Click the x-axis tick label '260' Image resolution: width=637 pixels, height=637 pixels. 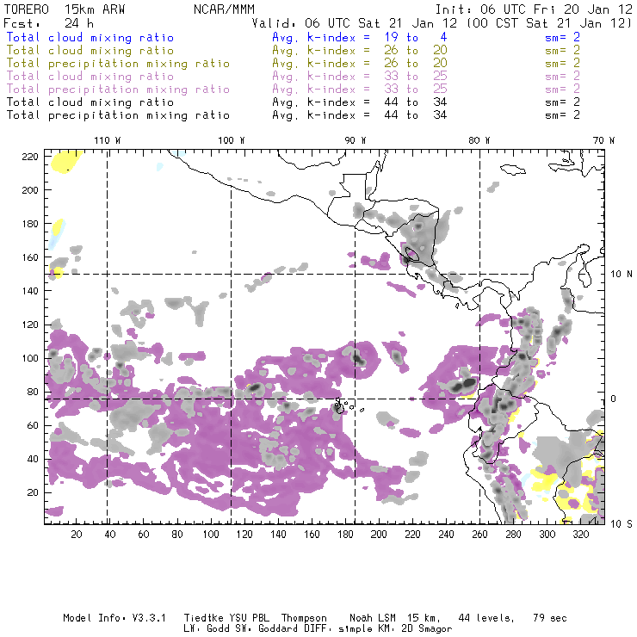point(479,535)
